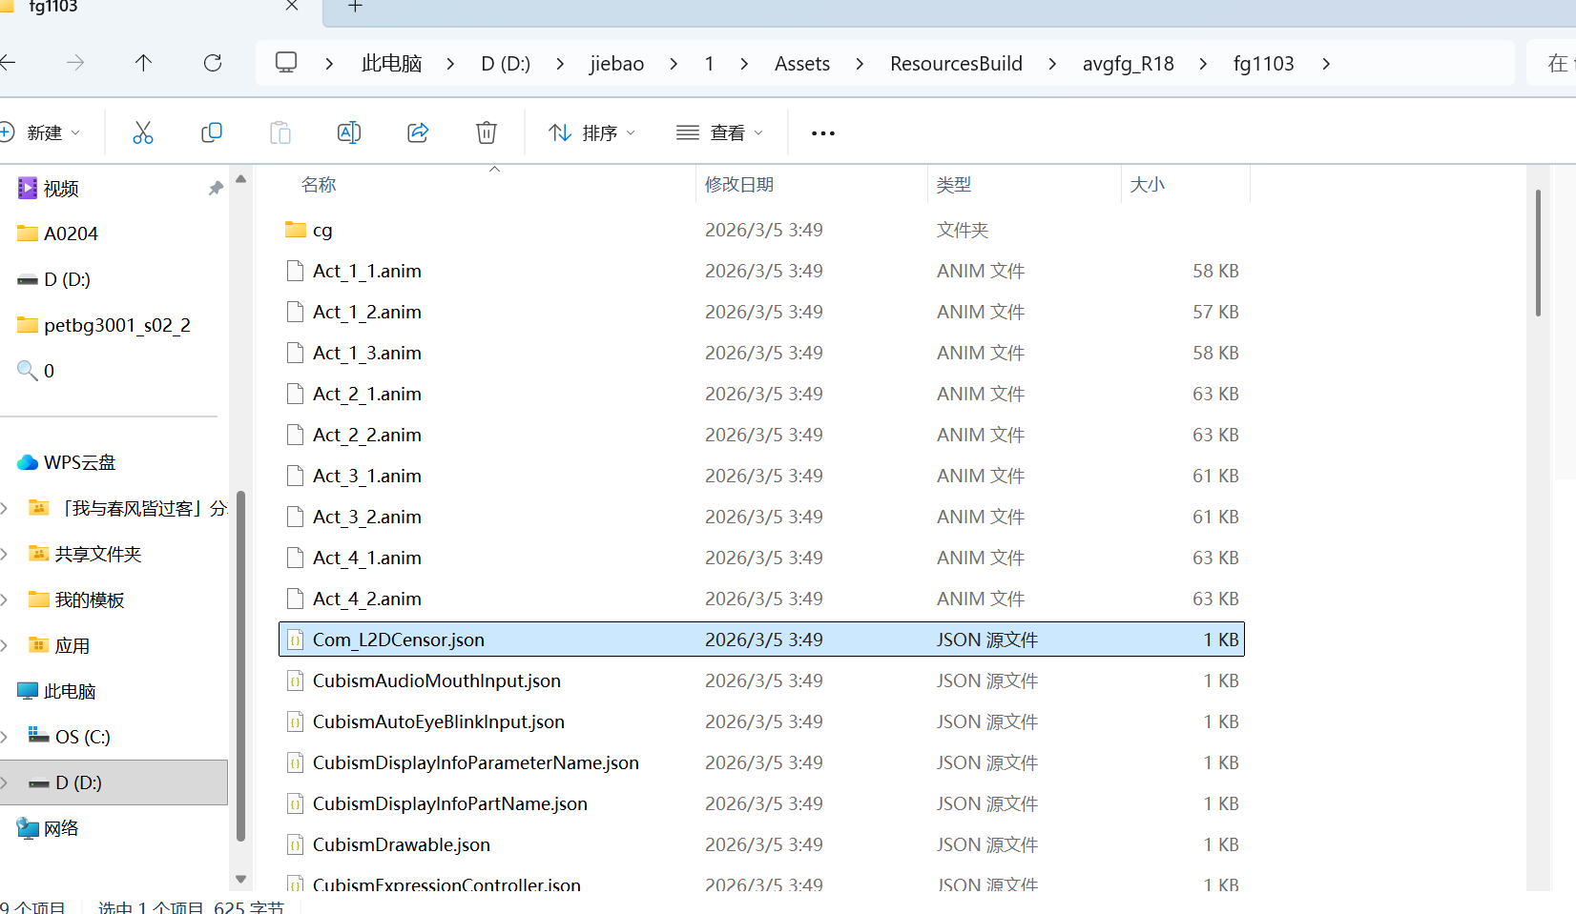Click the file list vertical scrollbar
The image size is (1576, 914).
(1538, 253)
